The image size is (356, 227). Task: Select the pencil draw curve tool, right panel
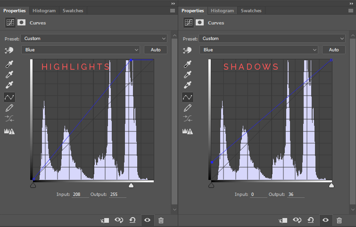(x=188, y=108)
